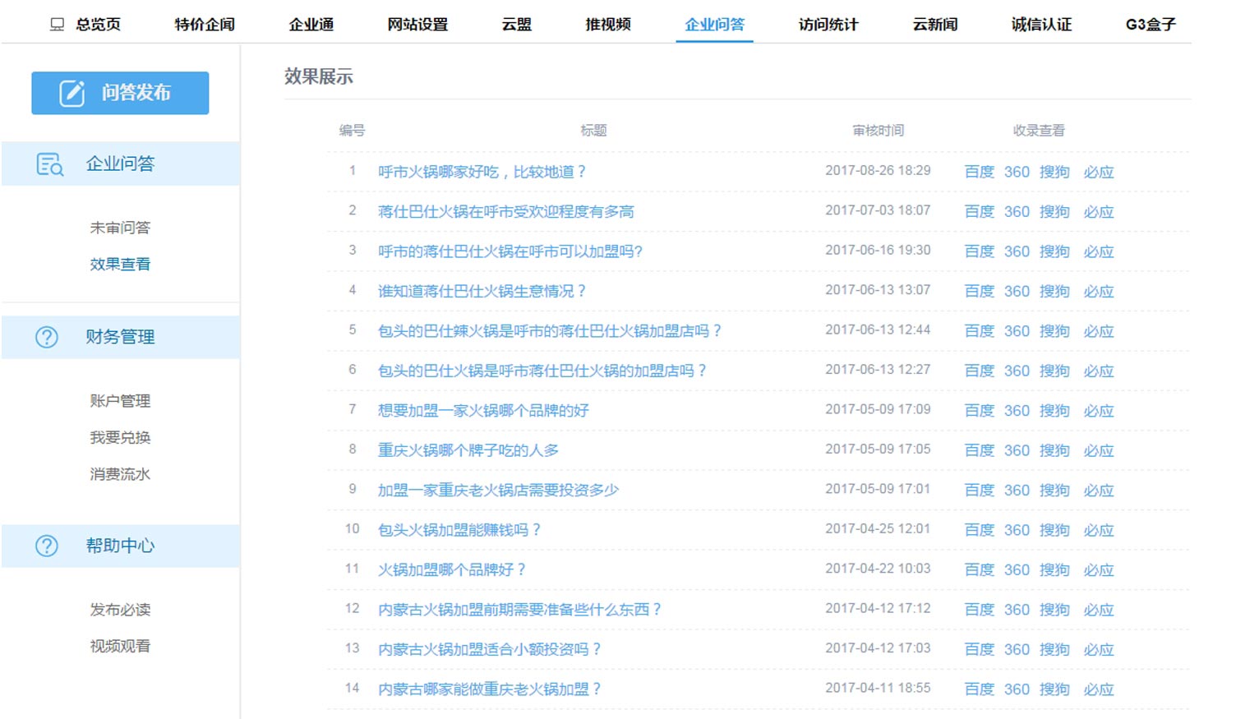1236x719 pixels.
Task: Click 360 link in row 6
Action: coord(1017,371)
